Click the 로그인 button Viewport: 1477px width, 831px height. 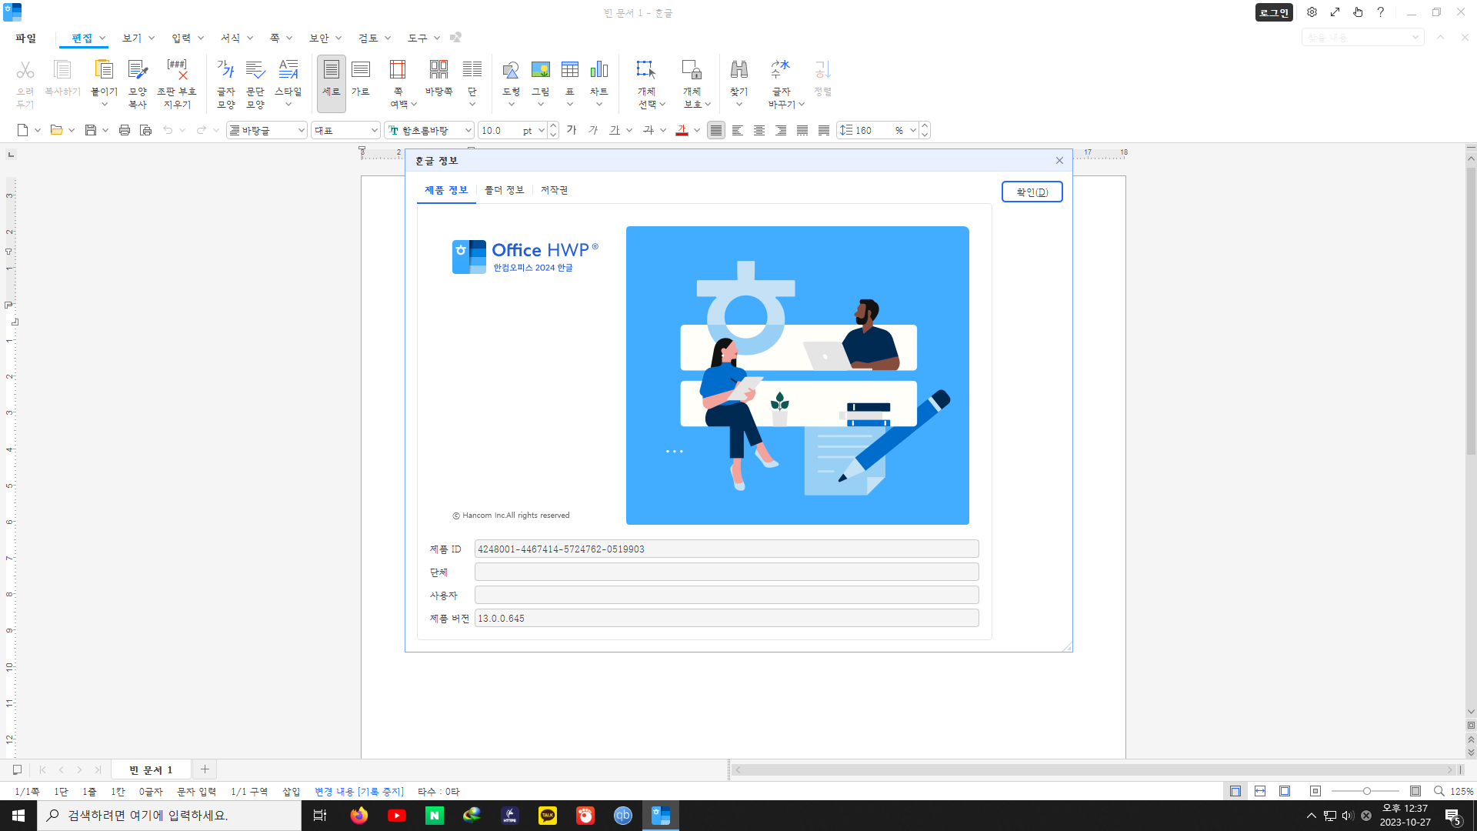point(1274,12)
